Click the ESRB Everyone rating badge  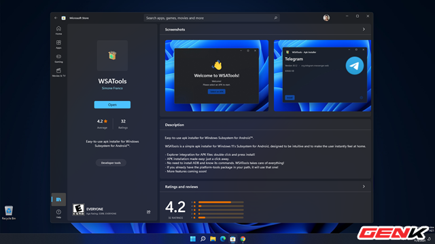[79, 209]
